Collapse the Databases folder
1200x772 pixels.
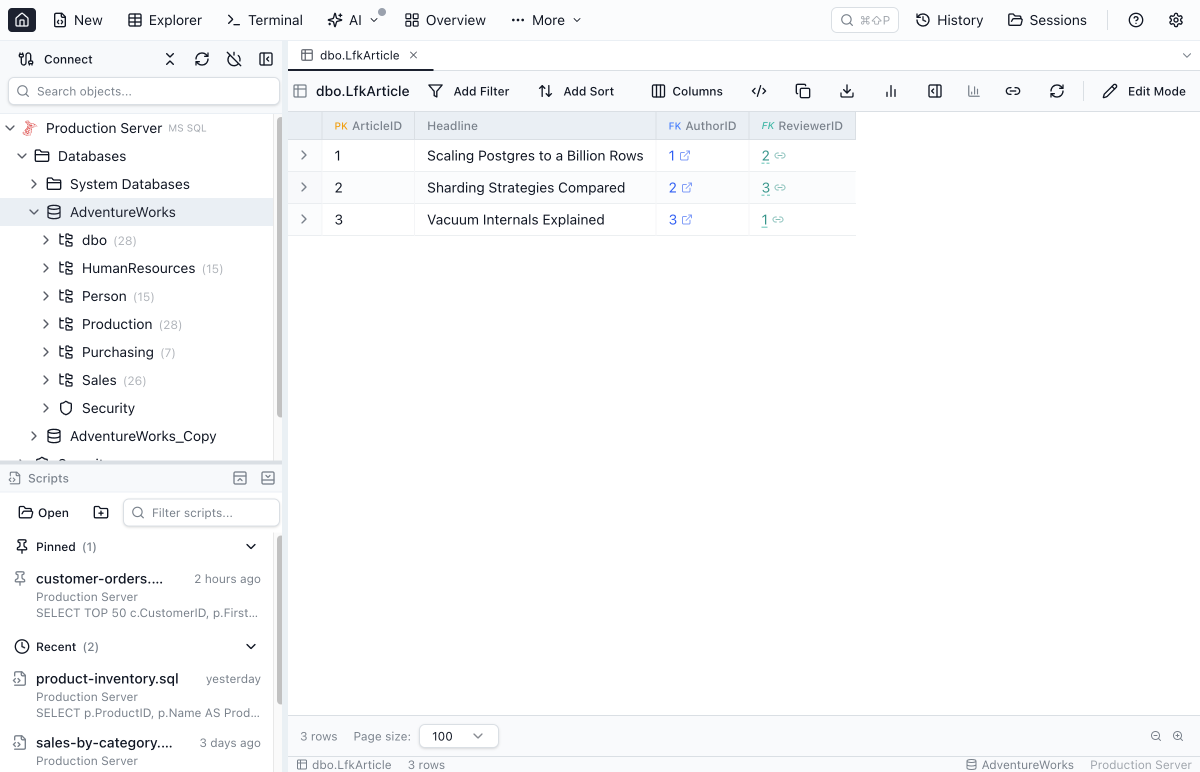(22, 156)
